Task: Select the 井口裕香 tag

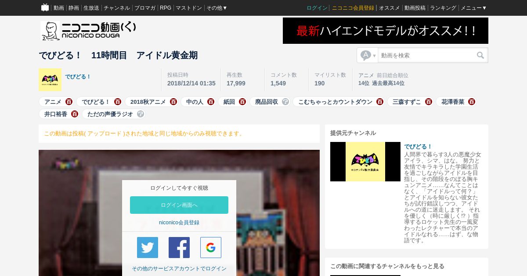Action: coord(56,114)
